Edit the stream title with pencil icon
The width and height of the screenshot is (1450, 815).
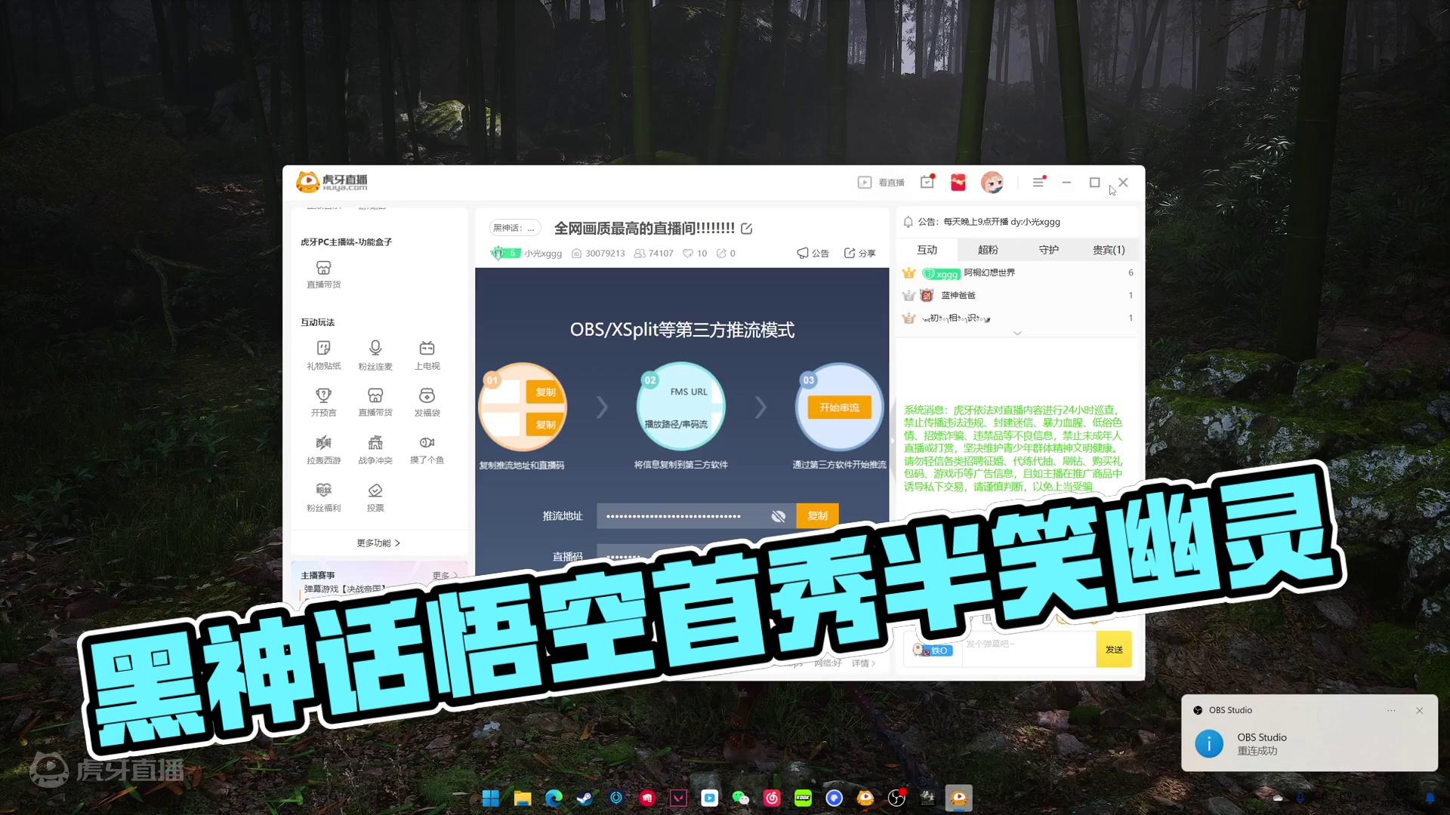[747, 229]
